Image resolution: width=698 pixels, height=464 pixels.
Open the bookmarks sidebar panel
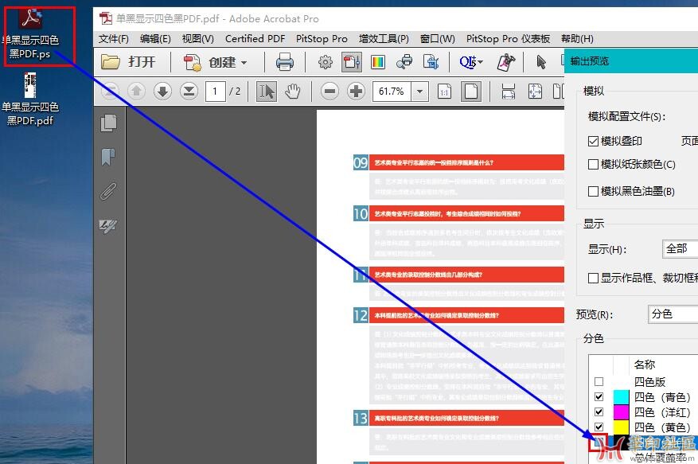pos(108,157)
